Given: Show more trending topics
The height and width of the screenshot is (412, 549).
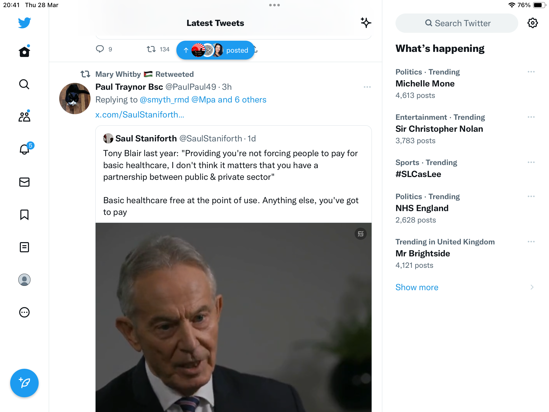Looking at the screenshot, I should point(417,287).
